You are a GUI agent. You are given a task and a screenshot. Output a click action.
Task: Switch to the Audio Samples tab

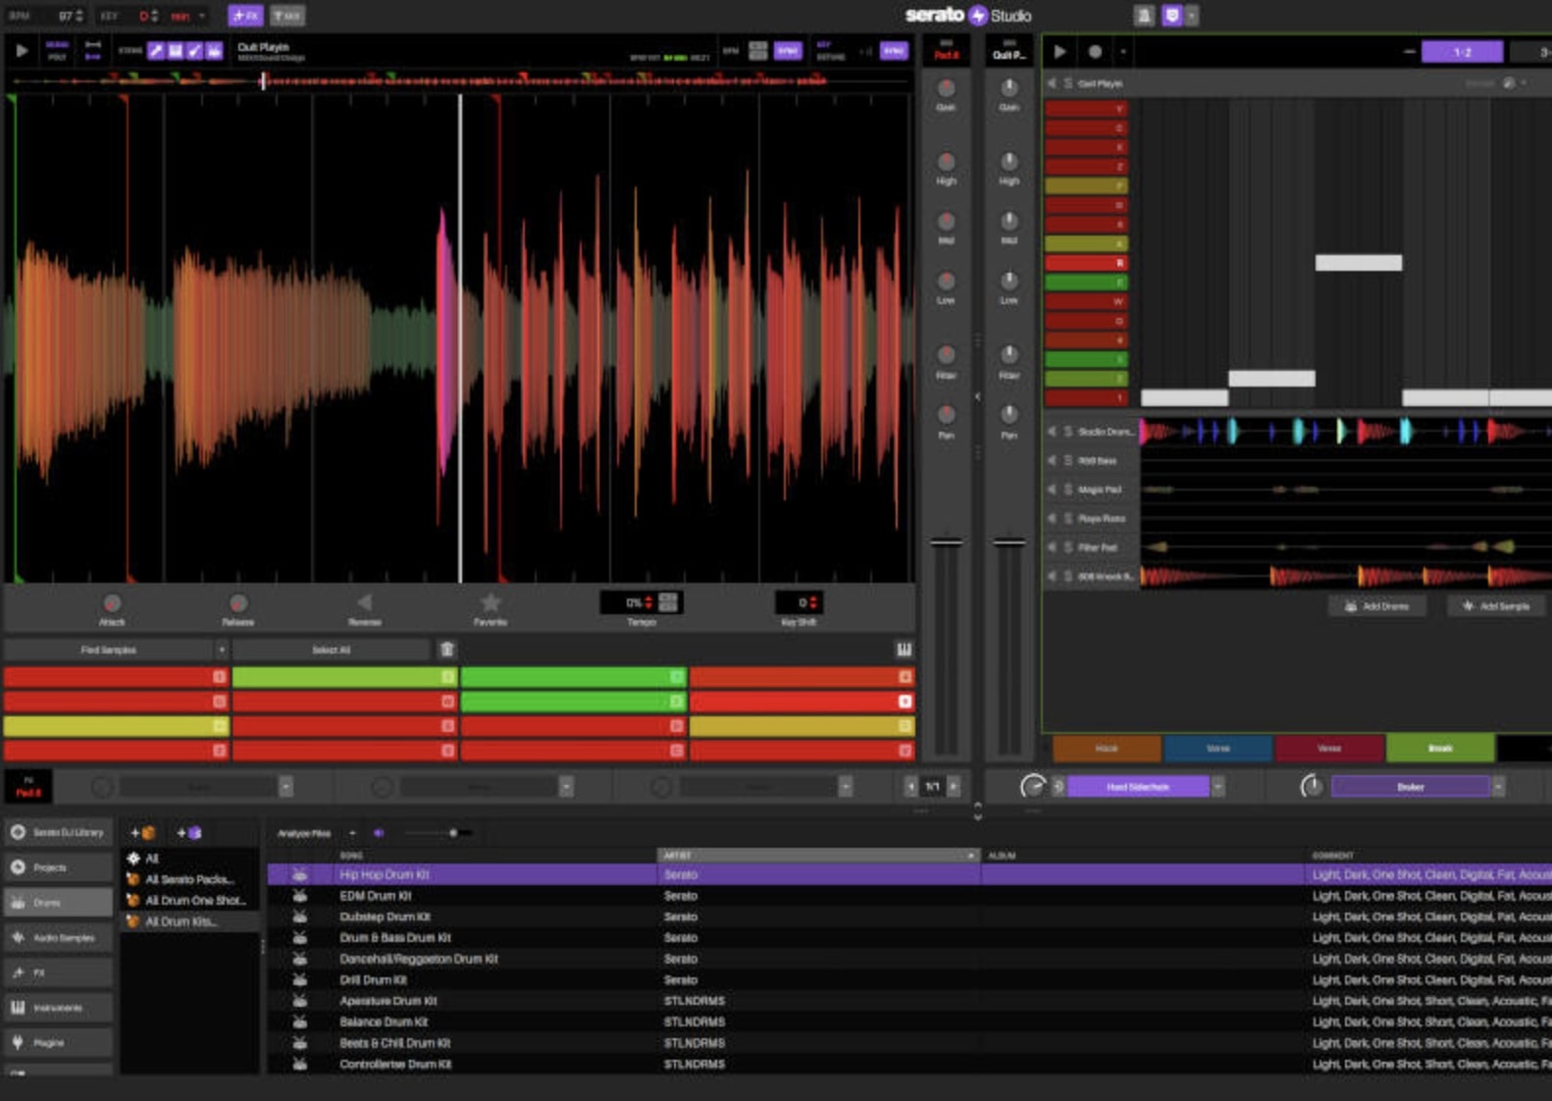(58, 938)
